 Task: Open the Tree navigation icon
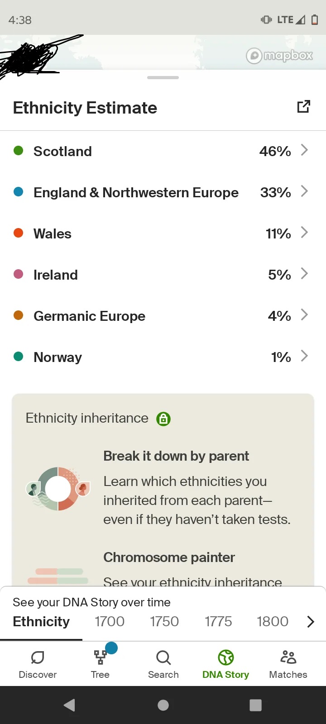(x=100, y=657)
